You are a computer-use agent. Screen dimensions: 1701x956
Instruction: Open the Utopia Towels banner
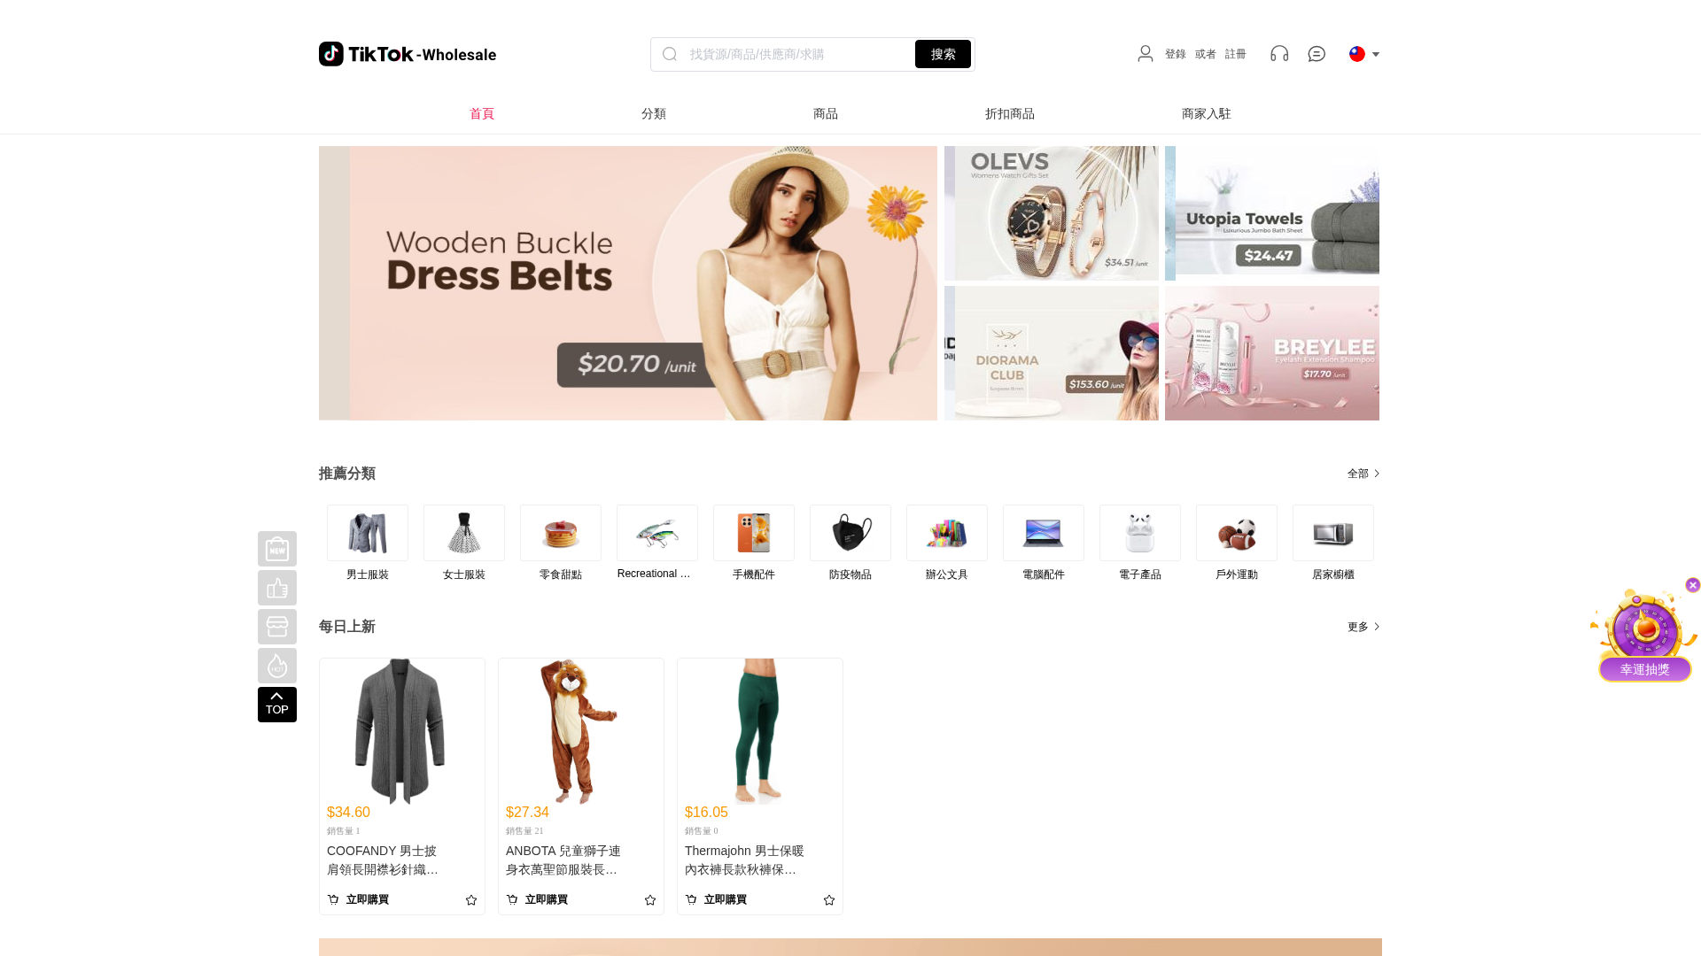tap(1272, 213)
